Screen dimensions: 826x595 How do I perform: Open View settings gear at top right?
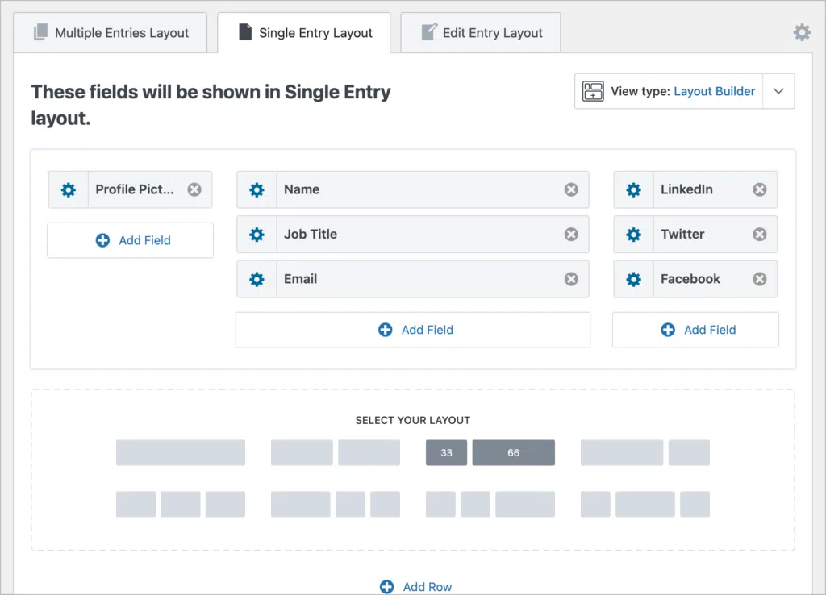(x=802, y=32)
